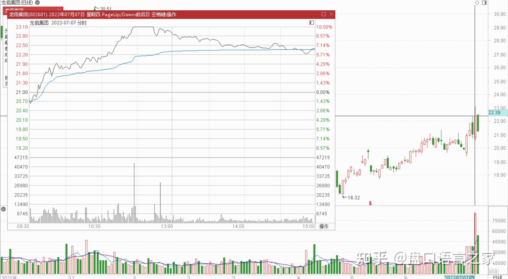508x279 pixels.
Task: Click the 19.20 price label on left axis
Action: tap(22, 148)
